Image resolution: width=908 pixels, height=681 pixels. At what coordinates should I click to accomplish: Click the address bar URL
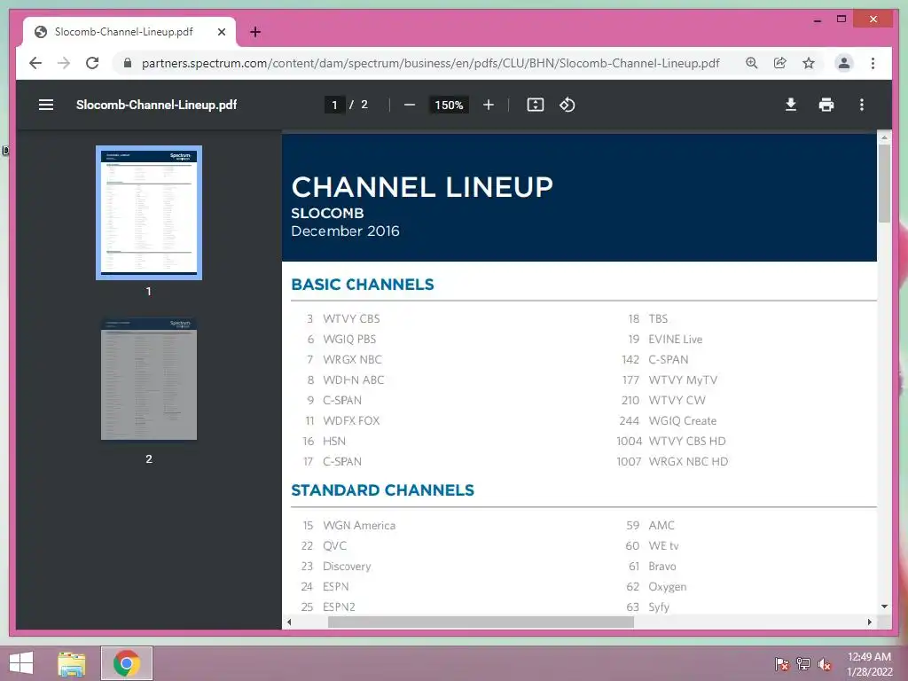click(430, 63)
